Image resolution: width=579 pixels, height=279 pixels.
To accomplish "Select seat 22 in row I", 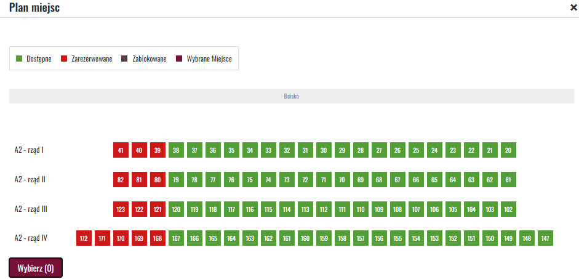I will (471, 150).
